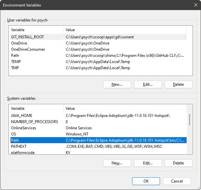Select user Path variable with scoop shims
The image size is (201, 190).
click(x=99, y=56)
